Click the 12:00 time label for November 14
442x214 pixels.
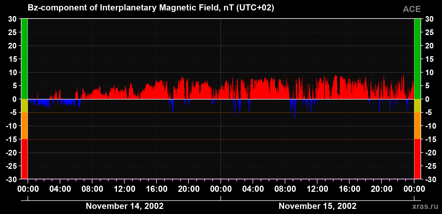[x=125, y=189]
